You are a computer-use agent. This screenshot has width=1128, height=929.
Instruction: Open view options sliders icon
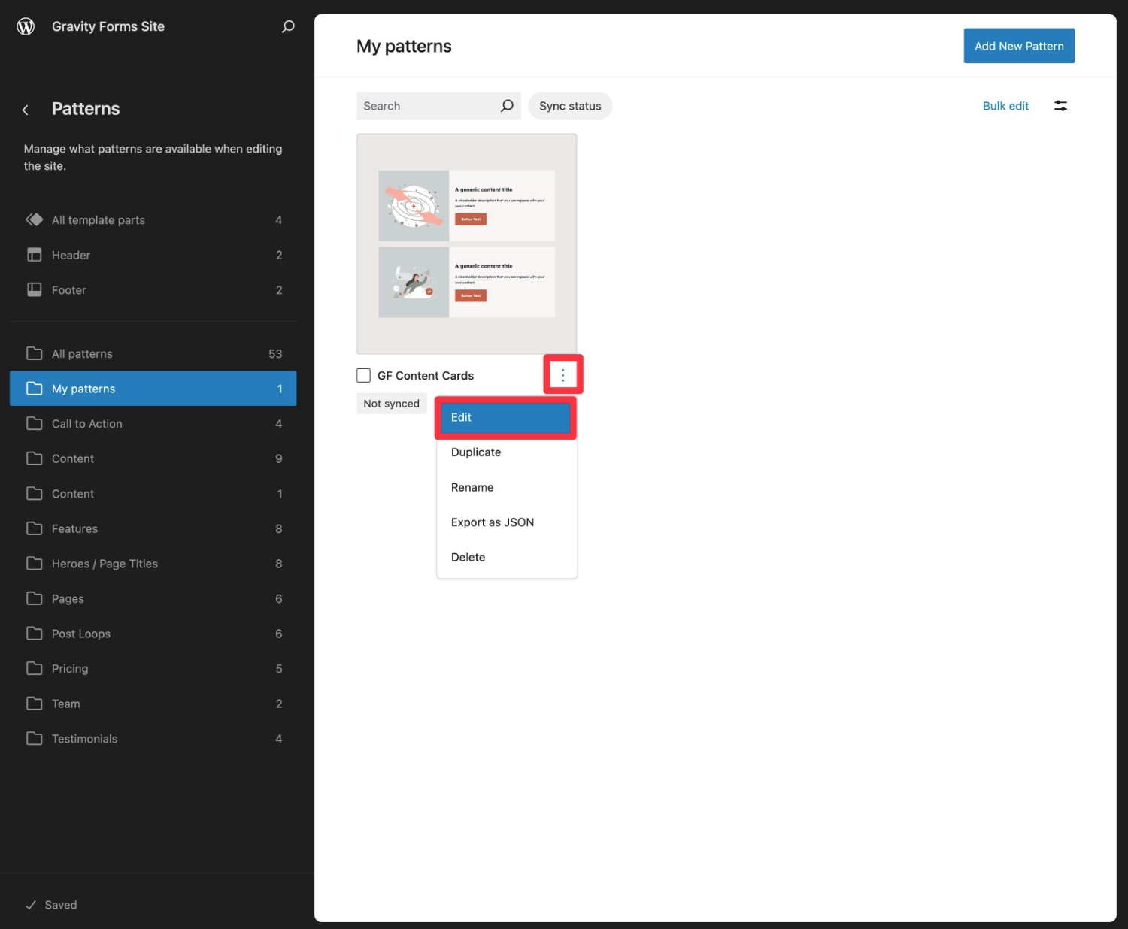point(1060,106)
